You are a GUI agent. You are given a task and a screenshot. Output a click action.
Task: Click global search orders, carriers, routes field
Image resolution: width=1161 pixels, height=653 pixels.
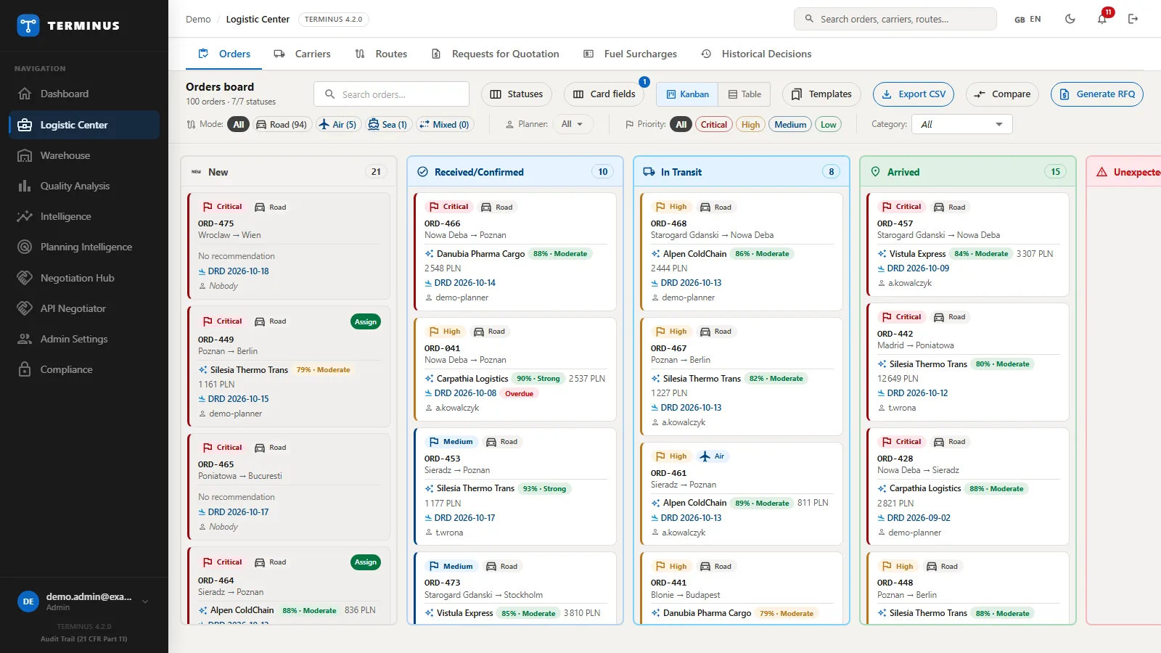click(x=895, y=19)
